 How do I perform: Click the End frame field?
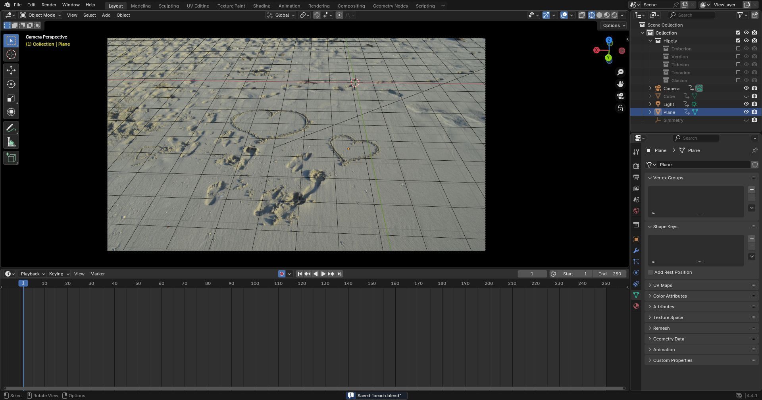coord(610,274)
